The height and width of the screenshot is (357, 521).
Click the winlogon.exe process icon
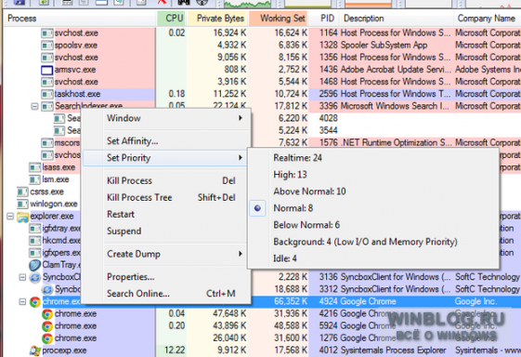(22, 204)
